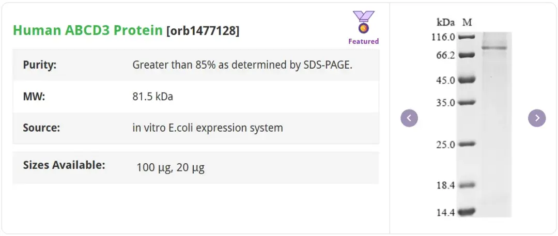The width and height of the screenshot is (558, 236).
Task: Click the Sizes Available label
Action: tap(64, 165)
